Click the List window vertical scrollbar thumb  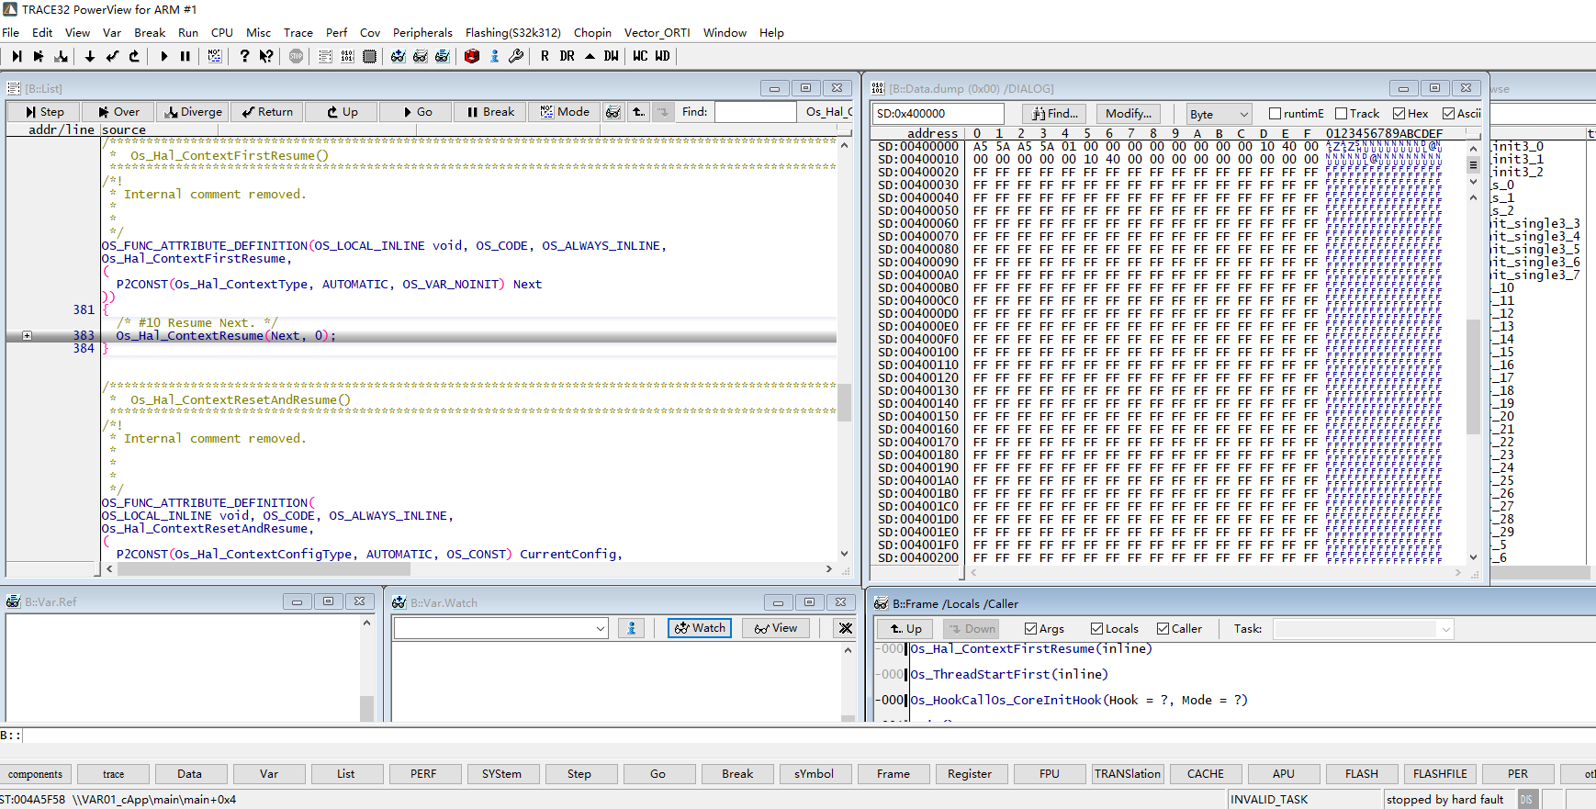point(844,402)
